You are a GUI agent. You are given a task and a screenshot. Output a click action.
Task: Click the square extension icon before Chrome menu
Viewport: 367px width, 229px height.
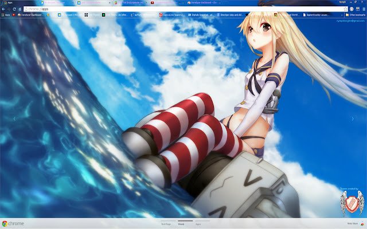click(358, 9)
